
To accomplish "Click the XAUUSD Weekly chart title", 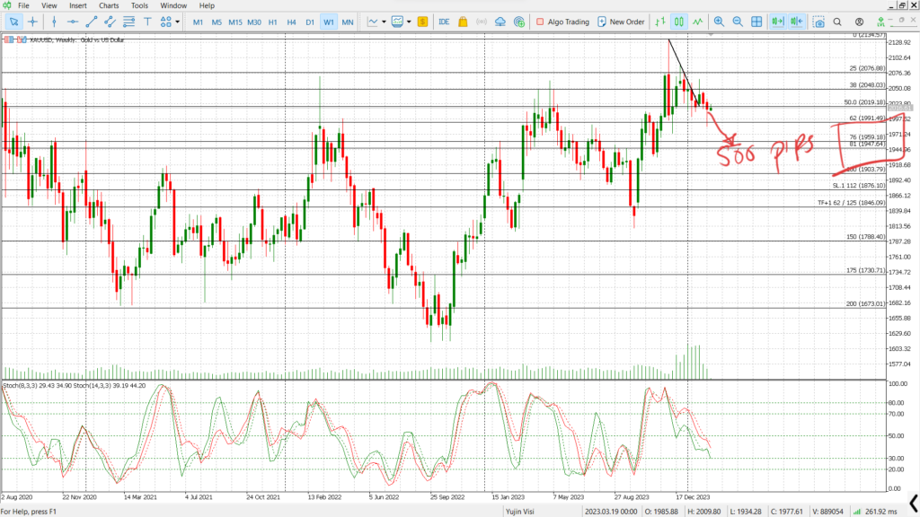I will pos(77,39).
